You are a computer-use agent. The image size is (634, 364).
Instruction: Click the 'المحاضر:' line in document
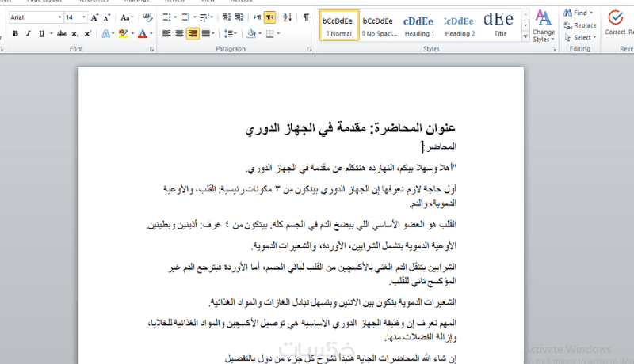(439, 146)
